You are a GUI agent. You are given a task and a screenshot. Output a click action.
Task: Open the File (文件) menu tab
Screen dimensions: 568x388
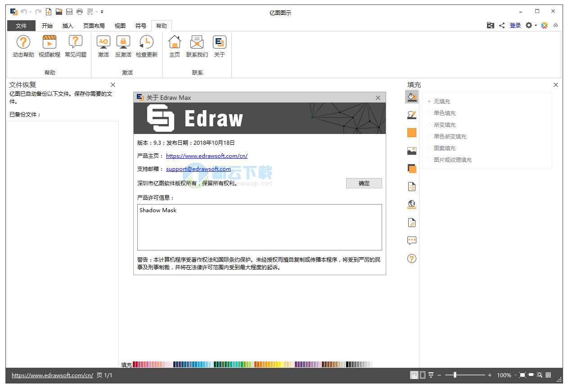click(21, 26)
